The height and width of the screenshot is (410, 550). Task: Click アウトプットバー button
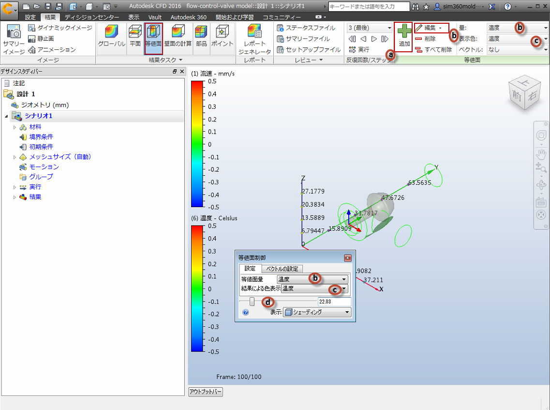(x=206, y=392)
